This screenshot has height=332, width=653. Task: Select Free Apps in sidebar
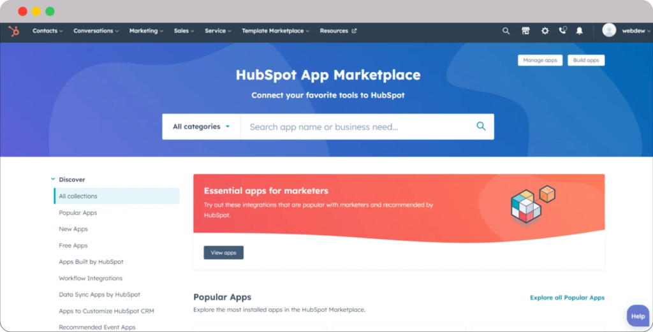pos(73,245)
